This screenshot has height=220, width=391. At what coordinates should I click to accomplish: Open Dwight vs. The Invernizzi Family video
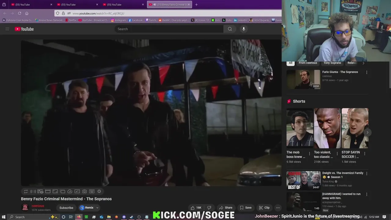(x=303, y=180)
